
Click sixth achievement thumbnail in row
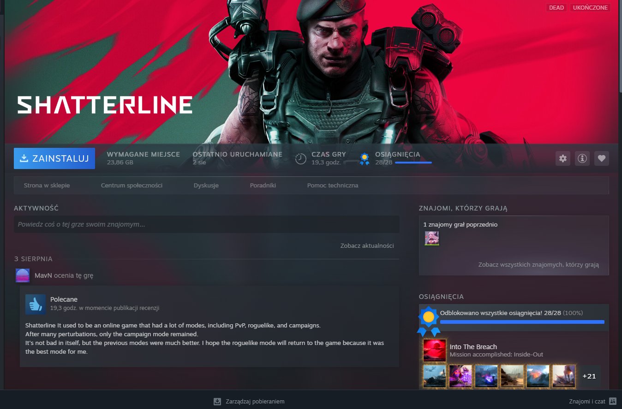click(564, 376)
